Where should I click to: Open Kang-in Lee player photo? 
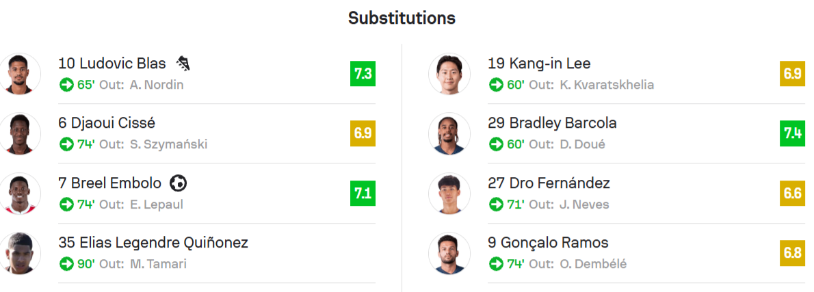(449, 74)
